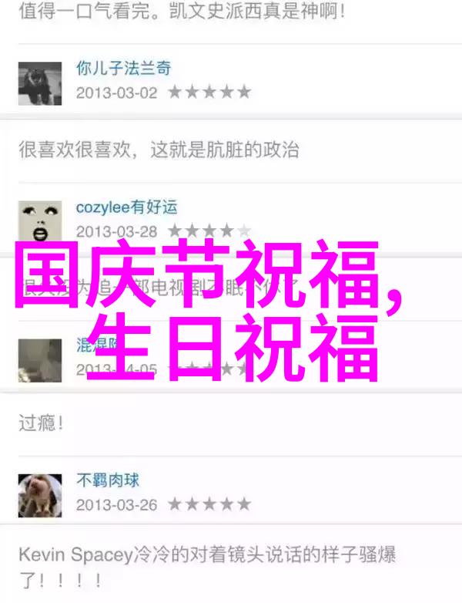The image size is (462, 603).
Task: Visit the cozylee有好运 user profile
Action: pos(127,207)
